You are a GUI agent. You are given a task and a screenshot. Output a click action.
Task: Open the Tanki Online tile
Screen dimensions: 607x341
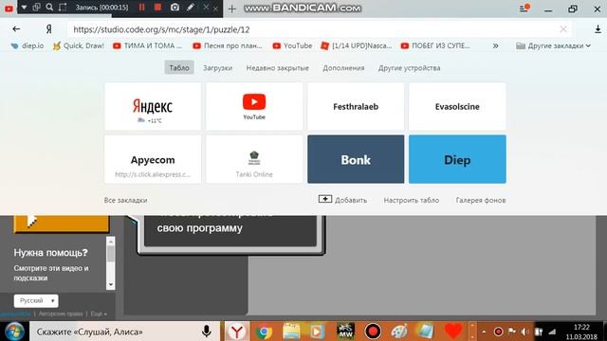pyautogui.click(x=254, y=159)
